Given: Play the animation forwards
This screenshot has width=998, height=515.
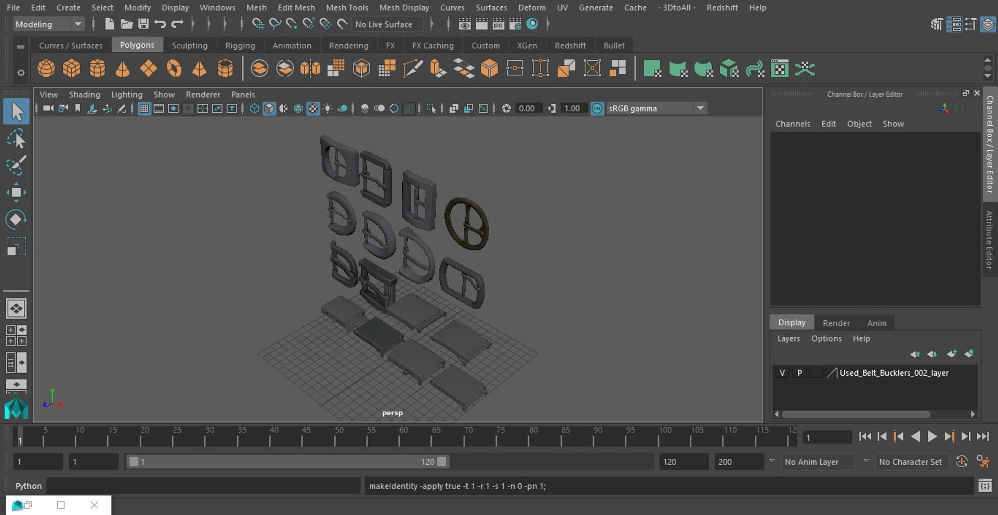Looking at the screenshot, I should [x=932, y=437].
